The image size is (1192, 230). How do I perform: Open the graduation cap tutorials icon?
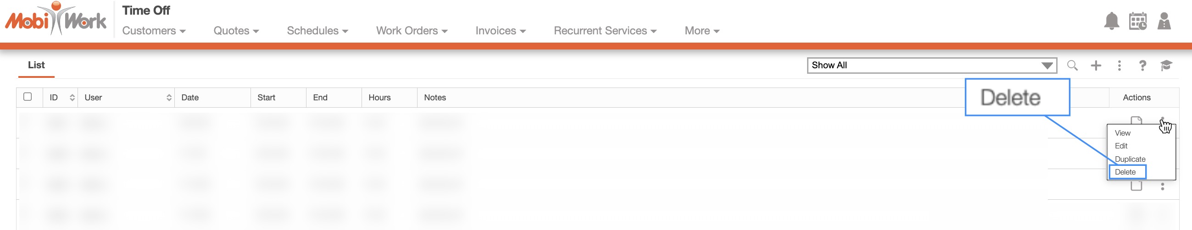pyautogui.click(x=1166, y=66)
